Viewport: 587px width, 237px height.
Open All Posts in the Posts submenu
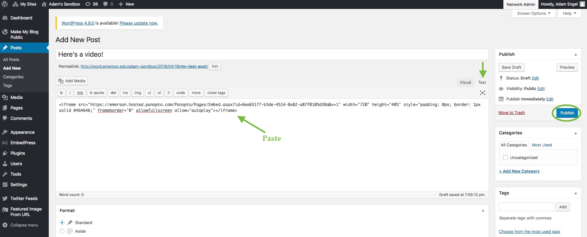pos(11,59)
